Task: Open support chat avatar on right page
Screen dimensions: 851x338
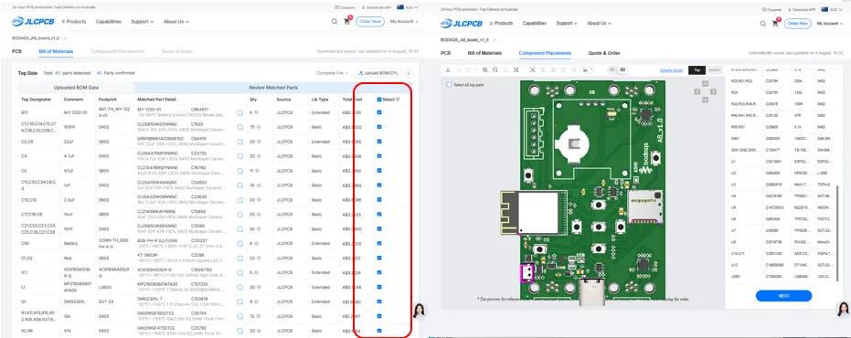Action: point(843,310)
